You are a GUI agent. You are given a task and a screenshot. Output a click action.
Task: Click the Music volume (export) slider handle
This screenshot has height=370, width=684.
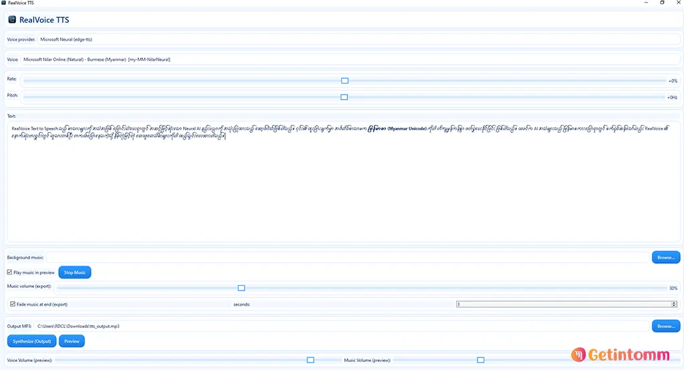pos(241,288)
